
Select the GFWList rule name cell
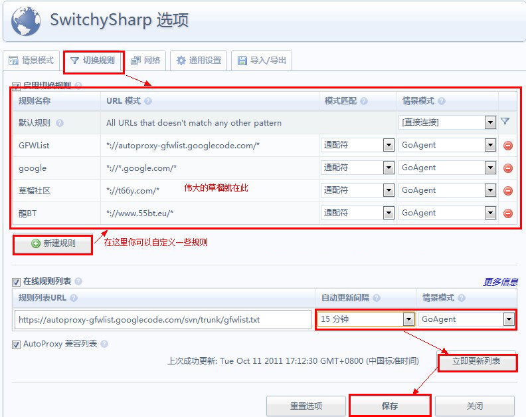coord(56,146)
